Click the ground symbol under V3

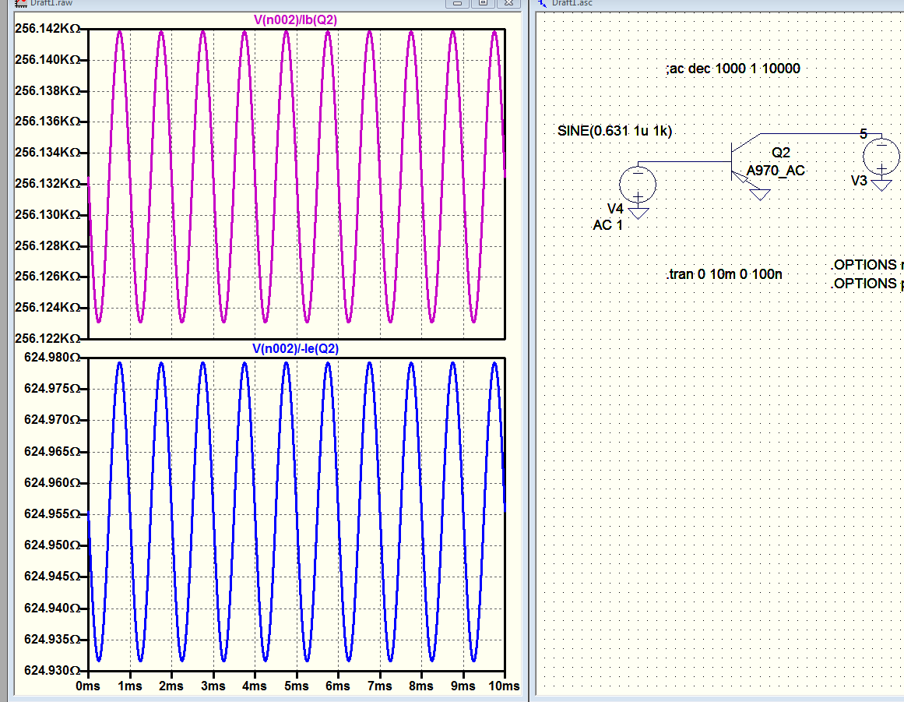[x=881, y=185]
